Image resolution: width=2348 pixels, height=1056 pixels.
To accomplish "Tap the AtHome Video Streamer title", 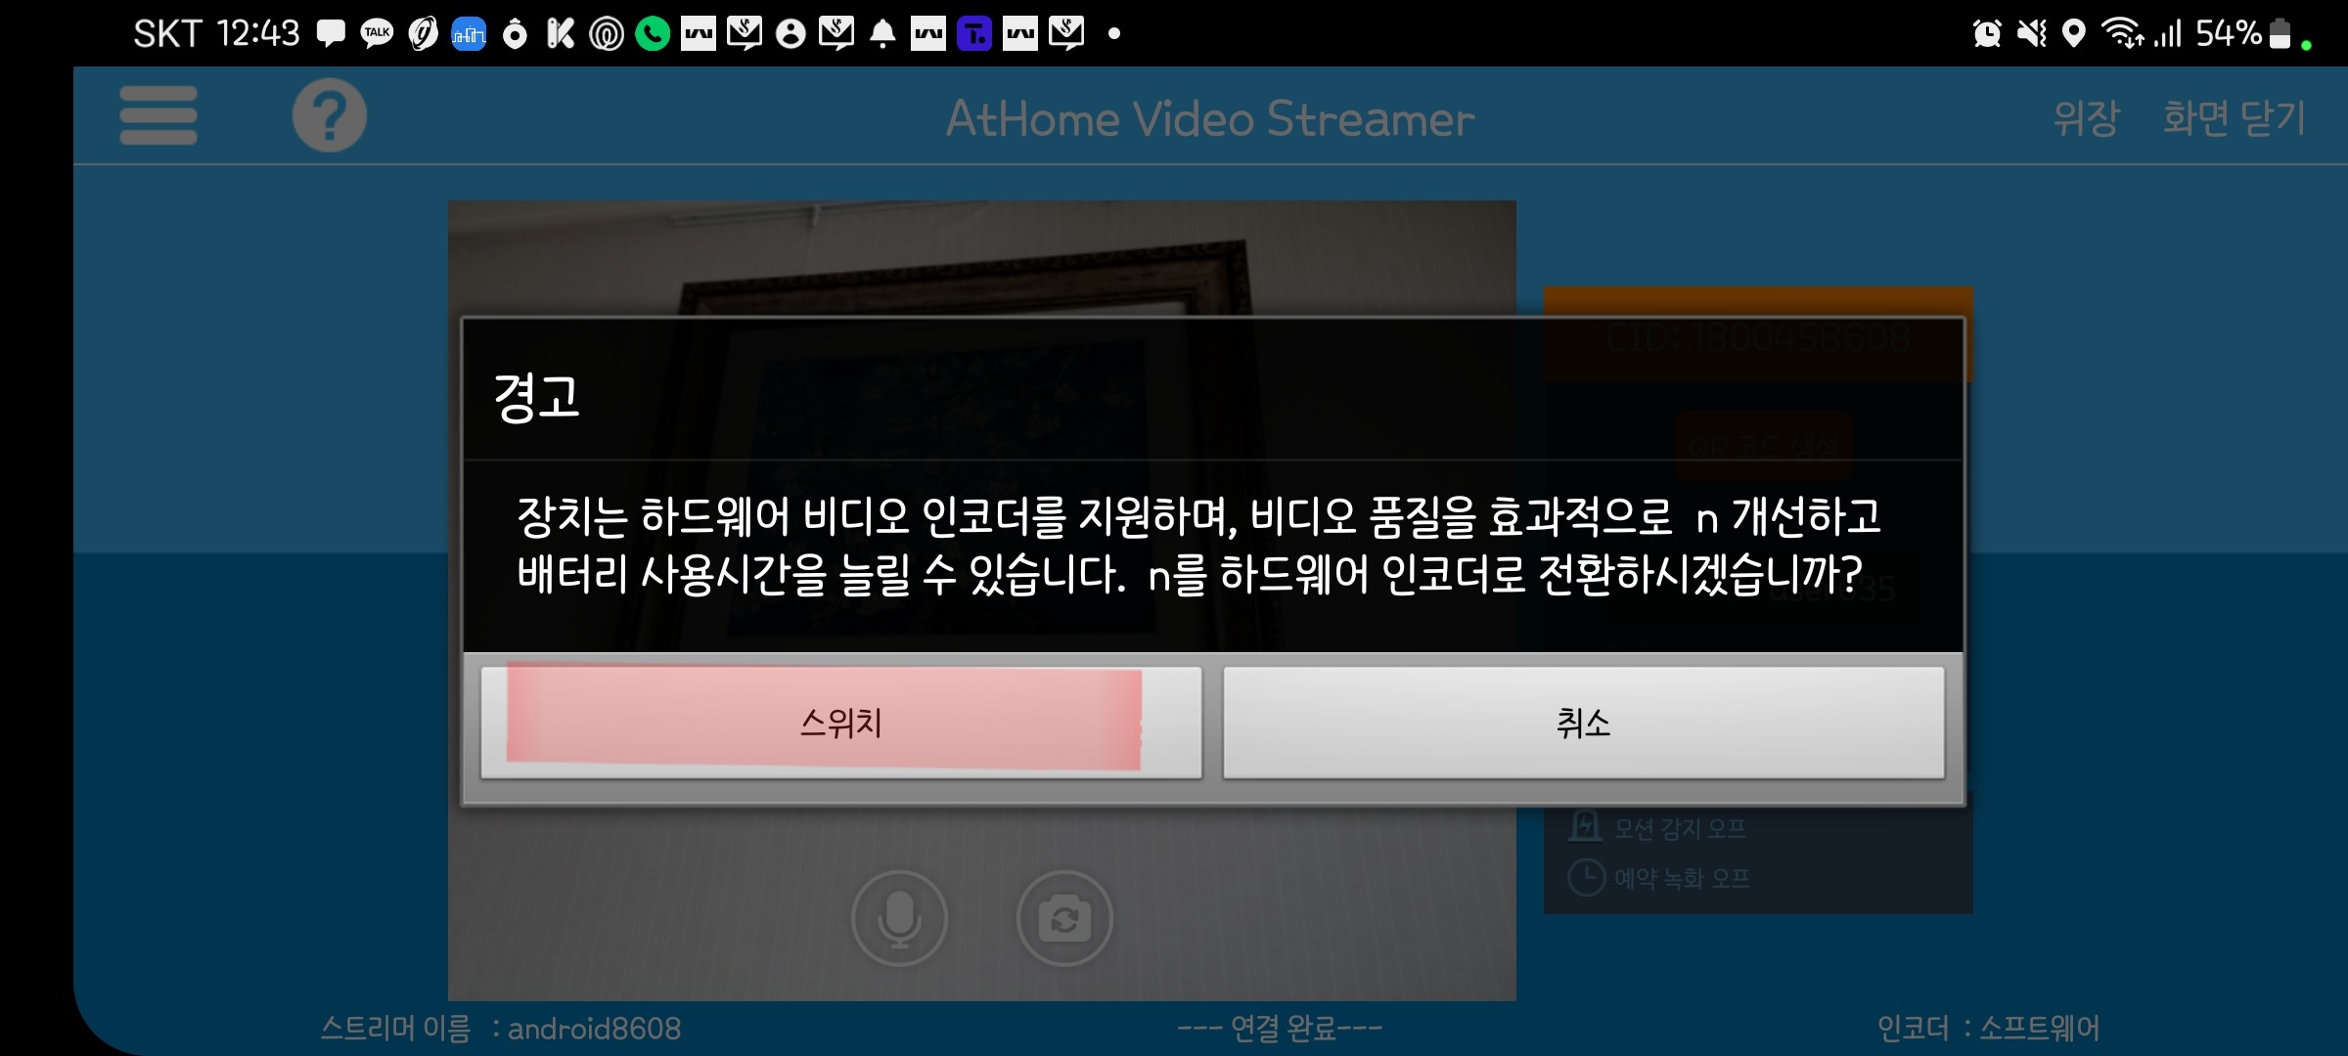I will point(1209,119).
